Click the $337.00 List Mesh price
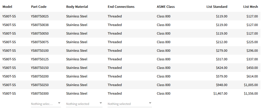 (252, 59)
